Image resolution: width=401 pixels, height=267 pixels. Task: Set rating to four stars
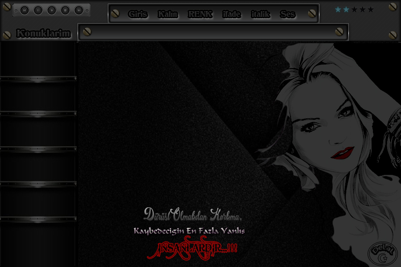coord(362,10)
